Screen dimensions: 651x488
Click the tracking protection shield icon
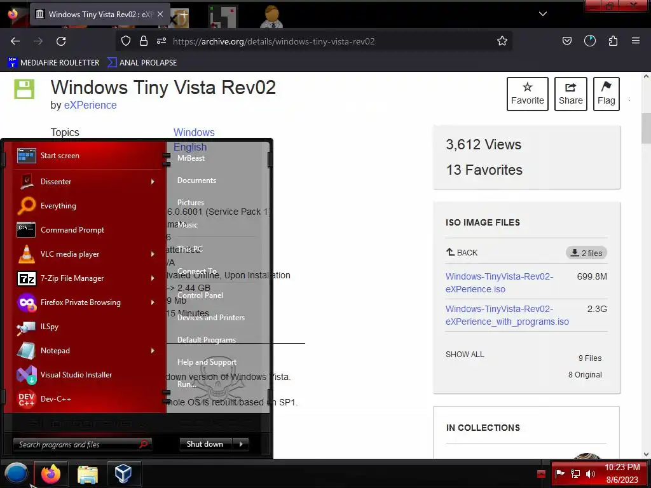(x=126, y=41)
